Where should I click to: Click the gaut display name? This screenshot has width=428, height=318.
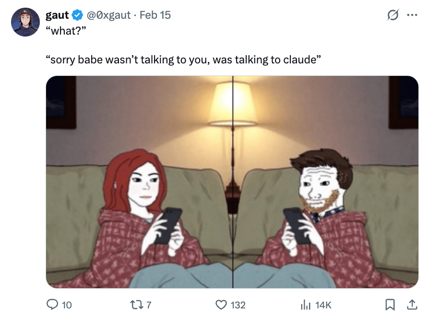(57, 15)
